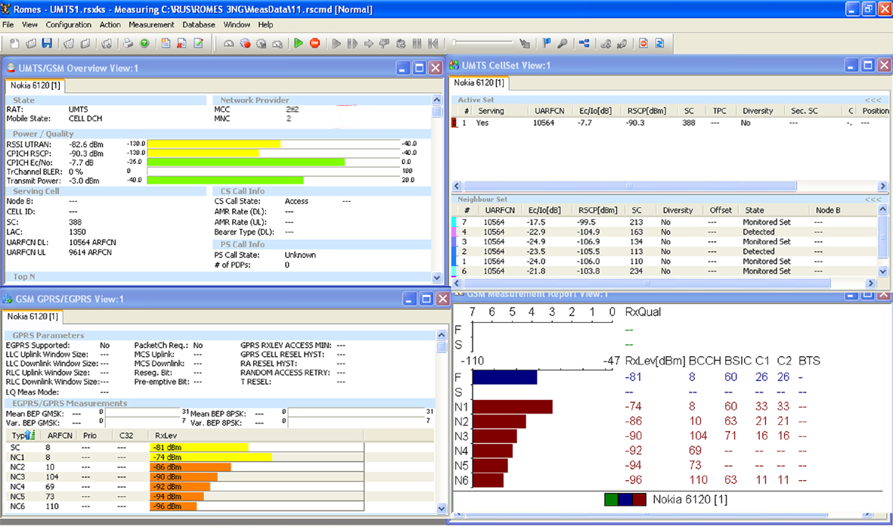This screenshot has height=527, width=893.
Task: Click the GPRS/EGPRS View scroll-down arrow
Action: click(442, 508)
